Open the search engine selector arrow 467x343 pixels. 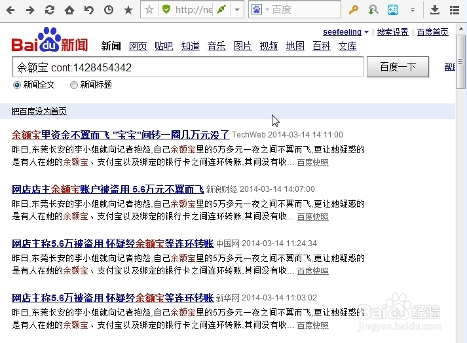(267, 10)
